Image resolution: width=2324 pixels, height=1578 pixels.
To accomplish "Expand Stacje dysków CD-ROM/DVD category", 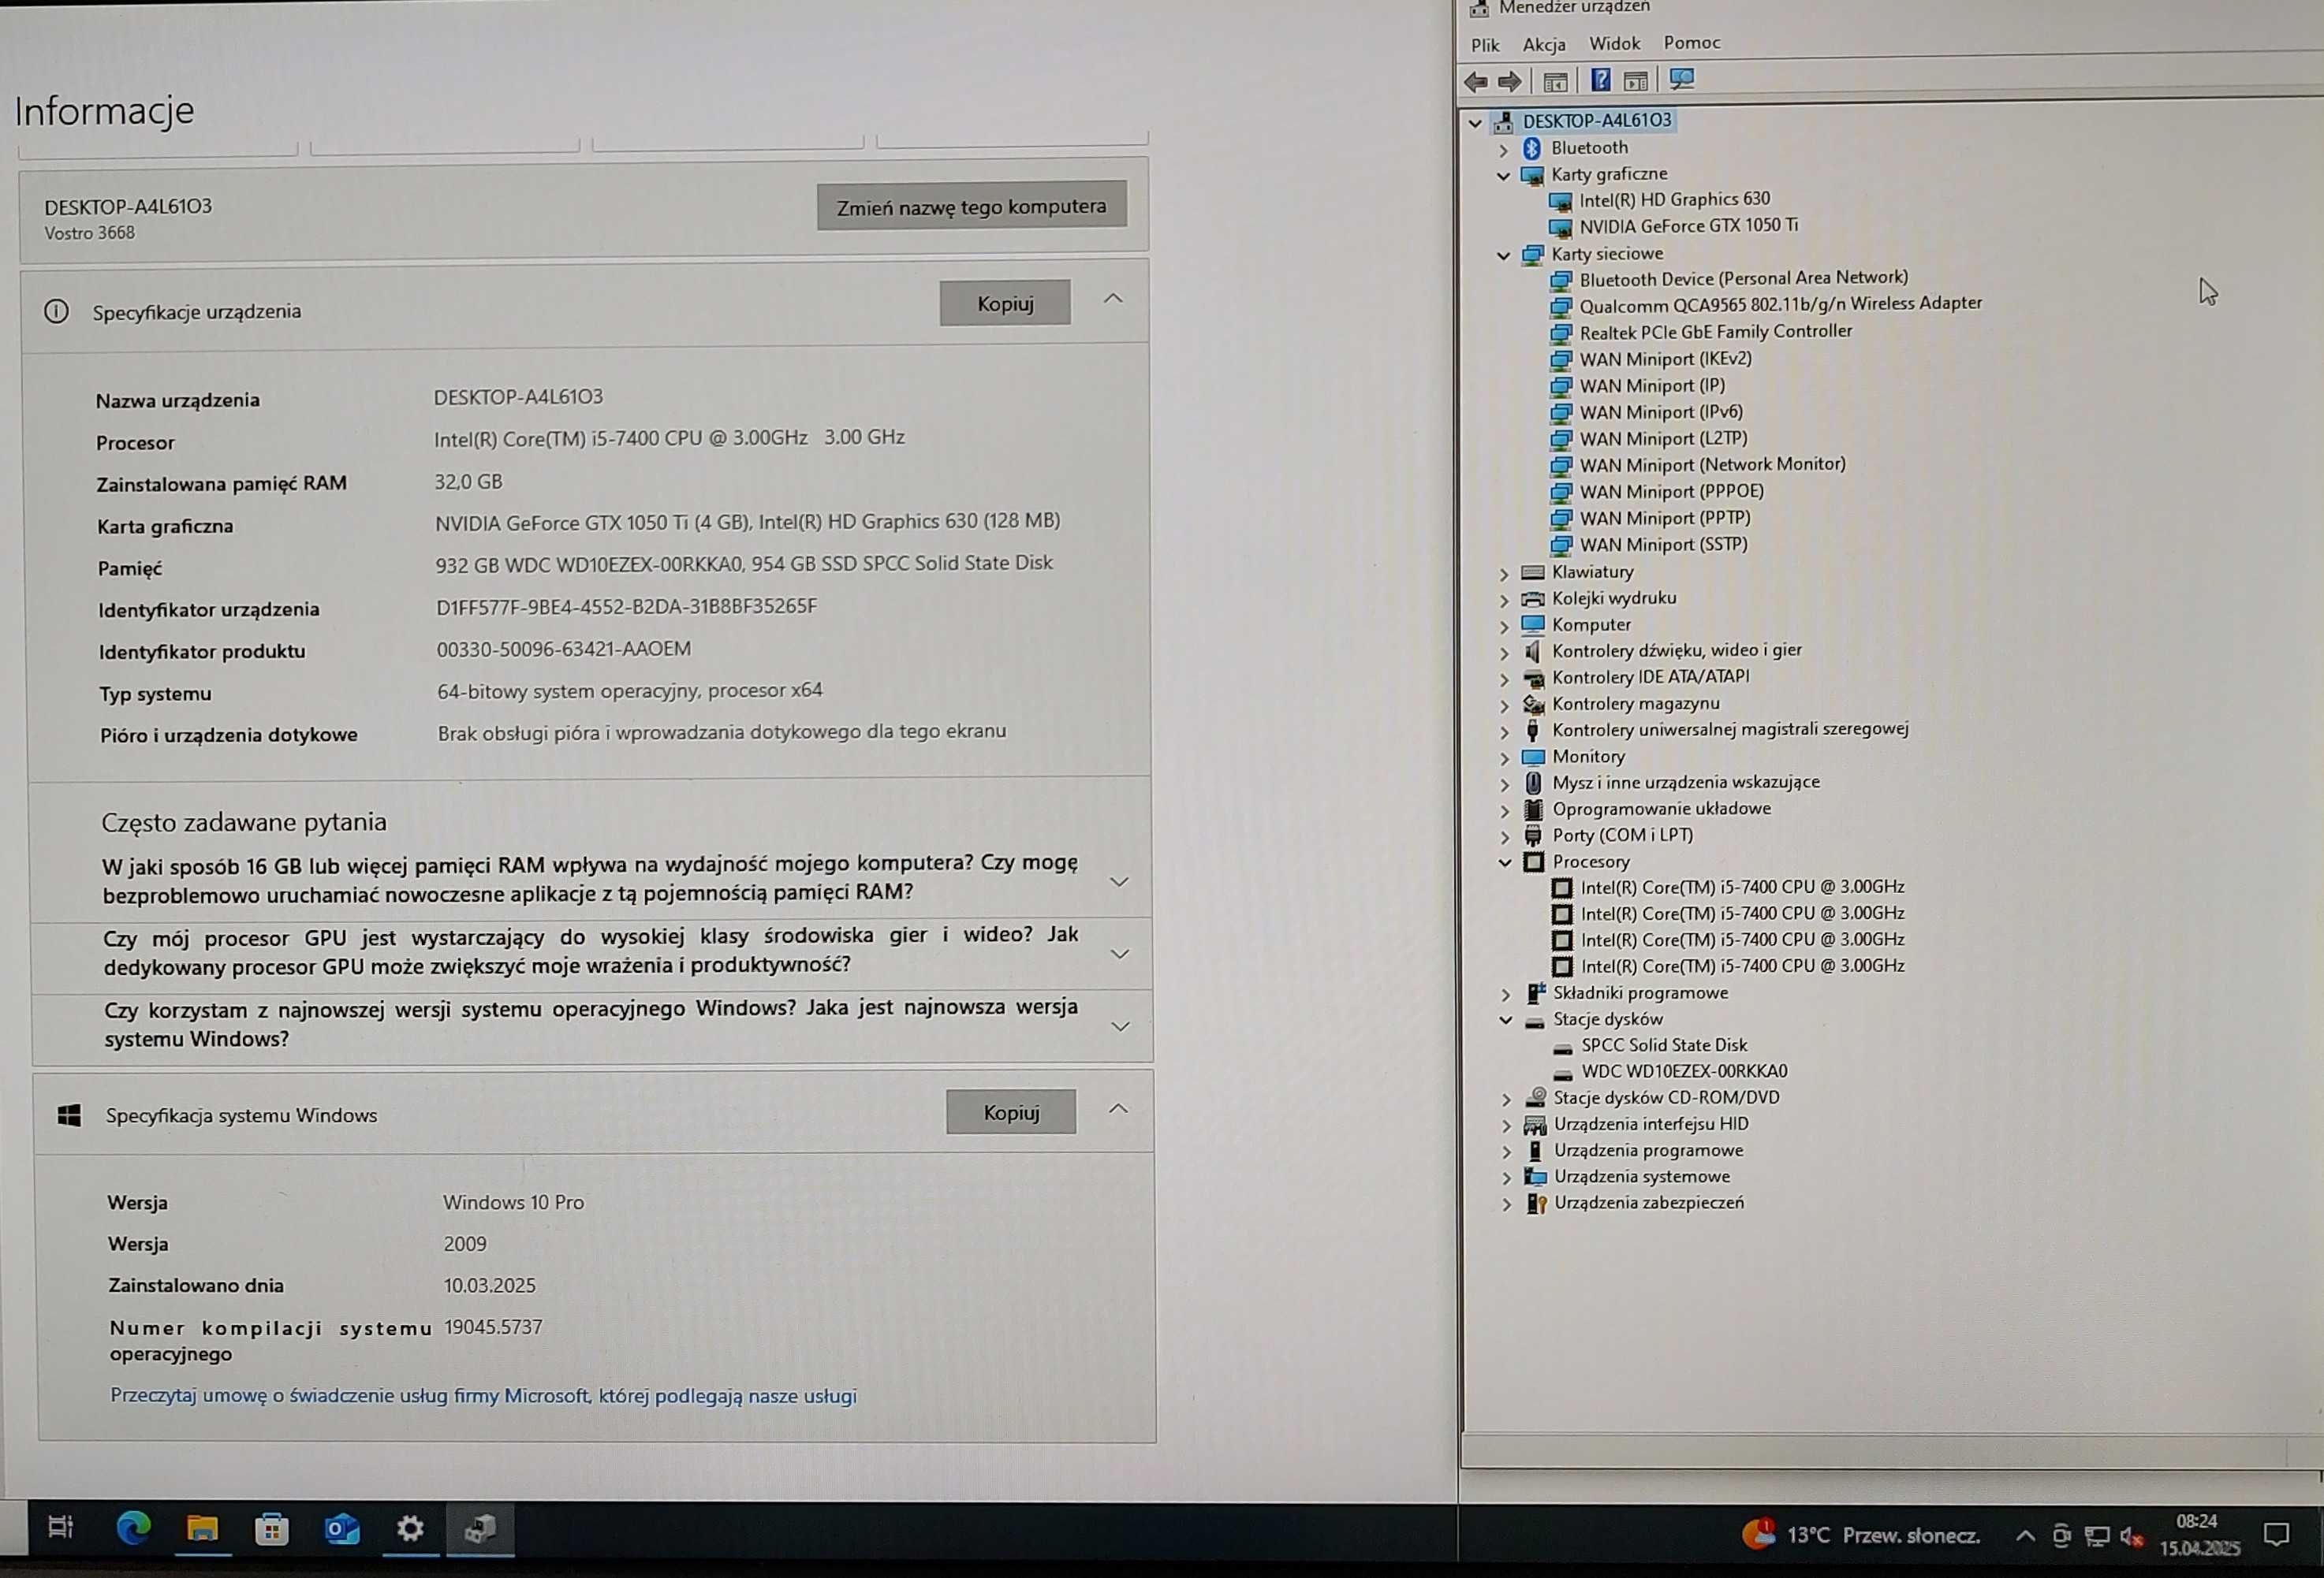I will click(1507, 1100).
